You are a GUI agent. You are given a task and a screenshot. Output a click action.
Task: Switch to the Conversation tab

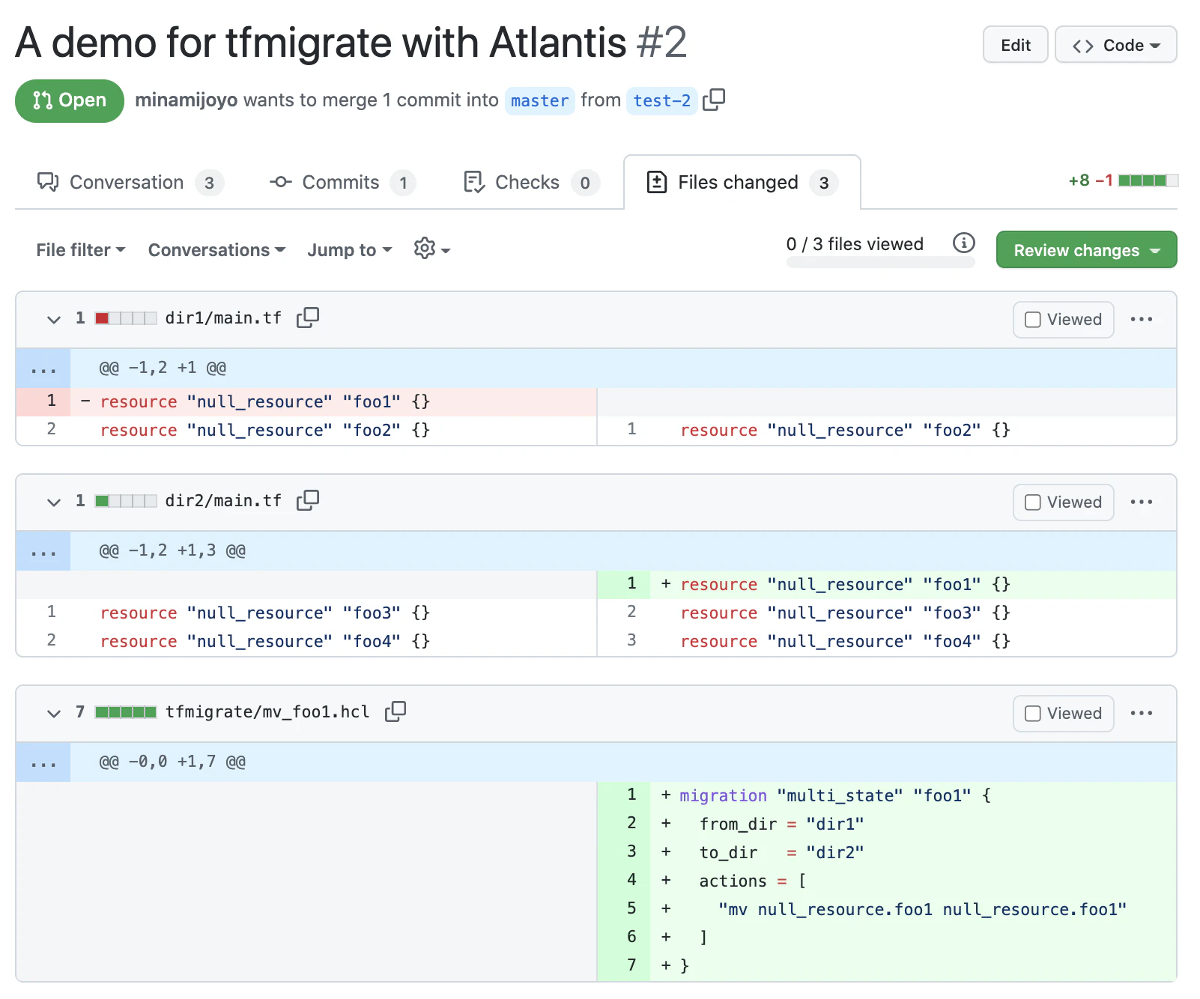pyautogui.click(x=130, y=183)
